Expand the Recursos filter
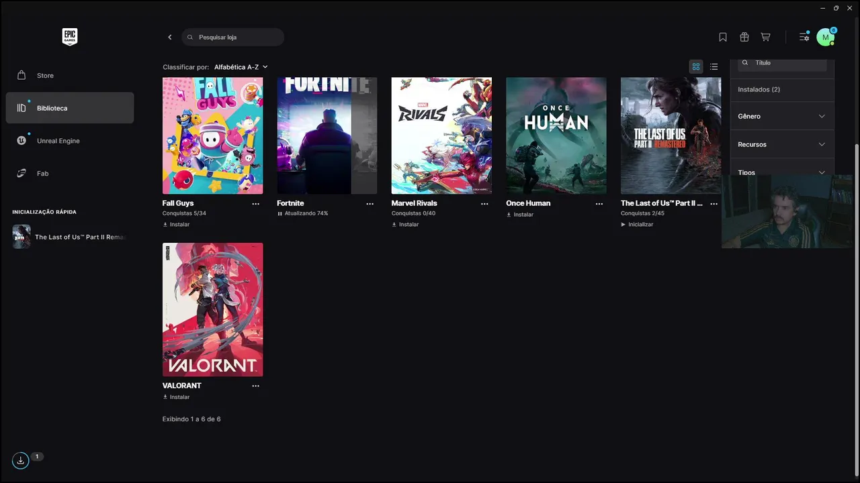Screen dimensions: 860x483 pos(782,144)
